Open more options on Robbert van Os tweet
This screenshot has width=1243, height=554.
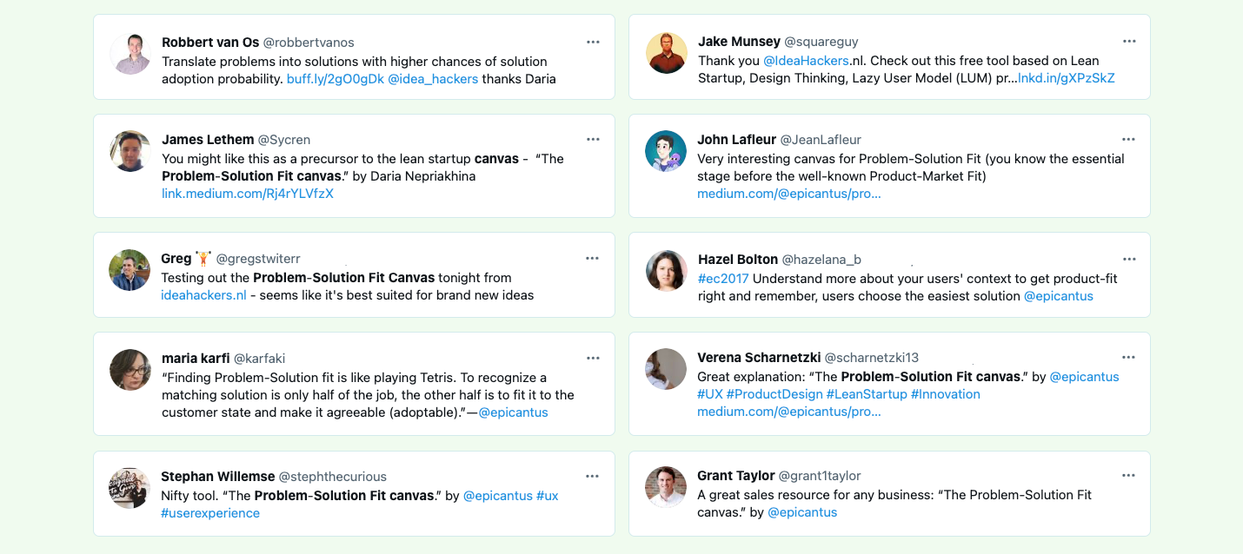(x=593, y=42)
